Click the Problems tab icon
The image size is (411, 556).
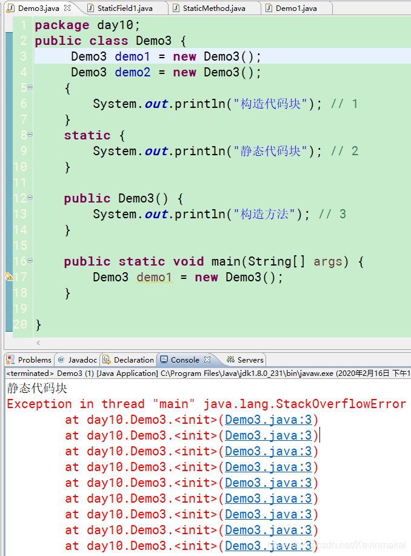(x=11, y=360)
